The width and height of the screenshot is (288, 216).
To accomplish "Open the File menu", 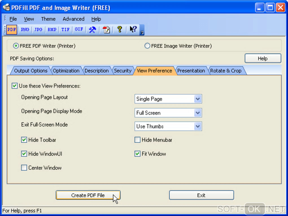I will point(13,19).
